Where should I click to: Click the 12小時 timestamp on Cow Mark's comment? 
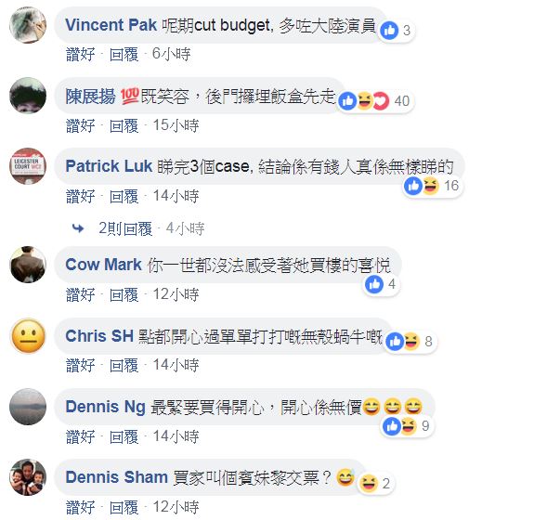pyautogui.click(x=176, y=294)
